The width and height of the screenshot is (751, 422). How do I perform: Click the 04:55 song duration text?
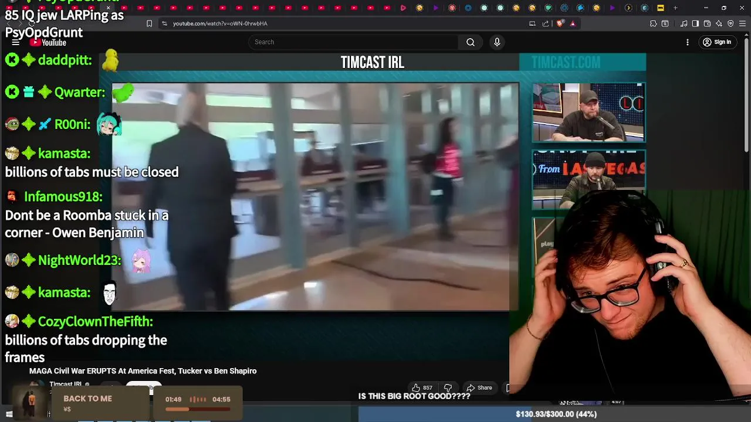[221, 399]
